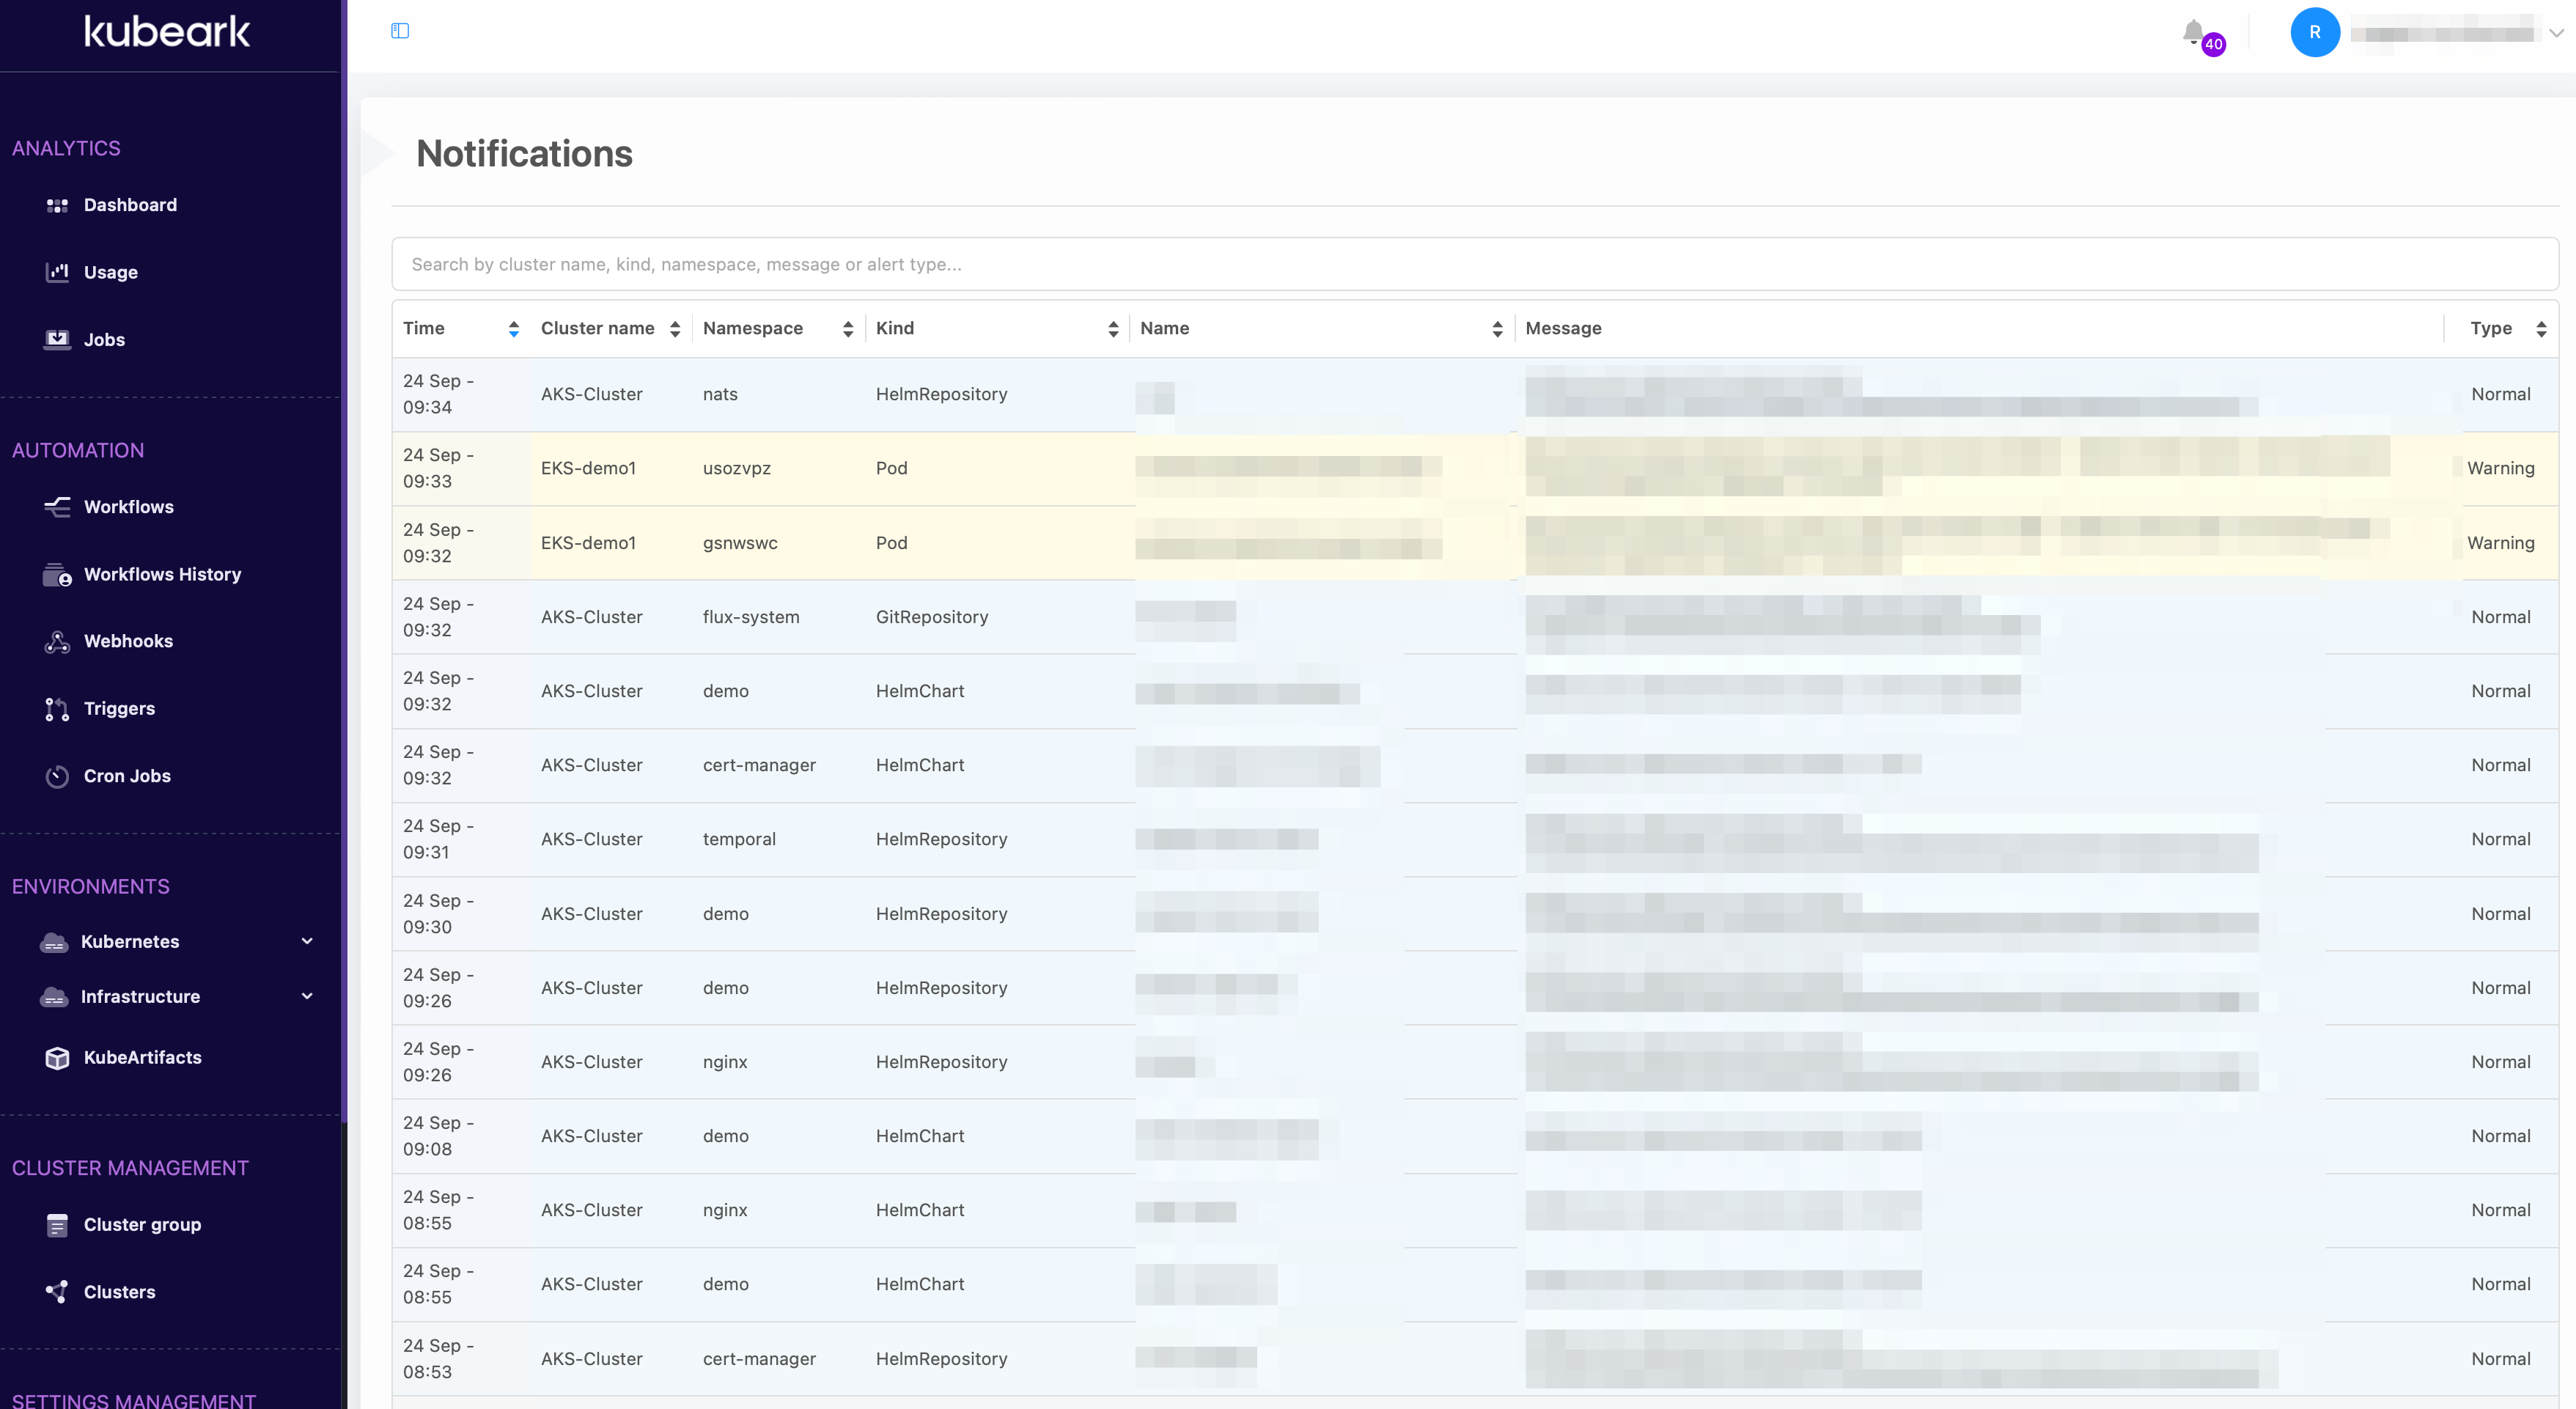Open the user account dropdown arrow

point(2556,33)
